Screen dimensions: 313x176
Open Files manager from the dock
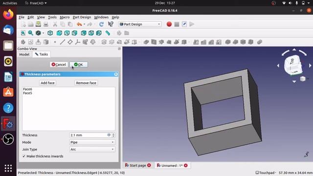[8, 45]
